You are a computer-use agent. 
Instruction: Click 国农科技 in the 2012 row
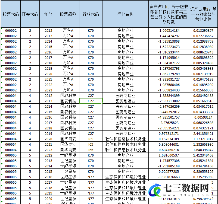(x=68, y=95)
